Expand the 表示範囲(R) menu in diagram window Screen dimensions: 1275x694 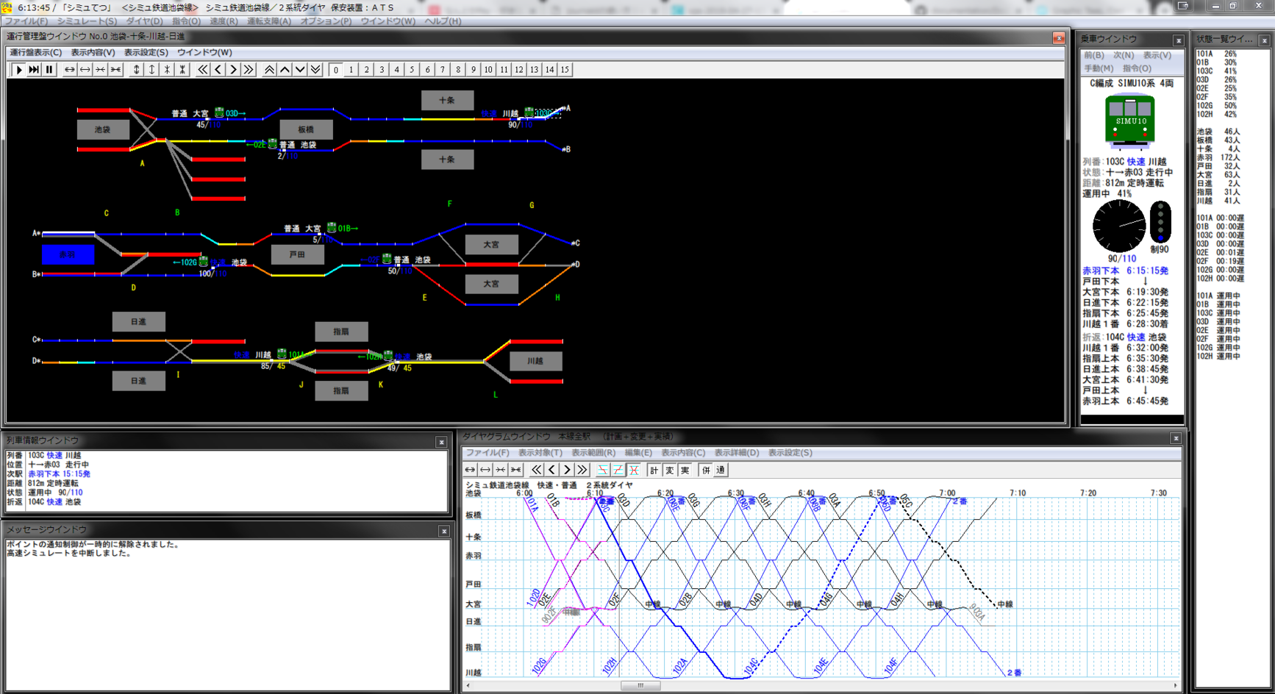[x=593, y=453]
